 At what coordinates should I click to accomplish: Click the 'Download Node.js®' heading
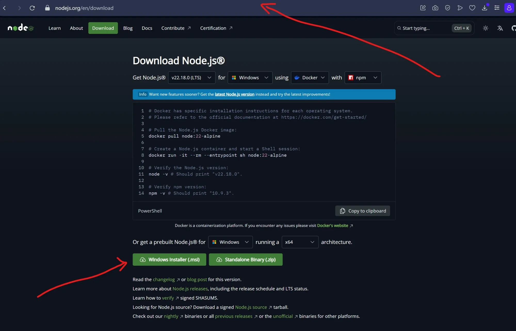[x=179, y=61]
